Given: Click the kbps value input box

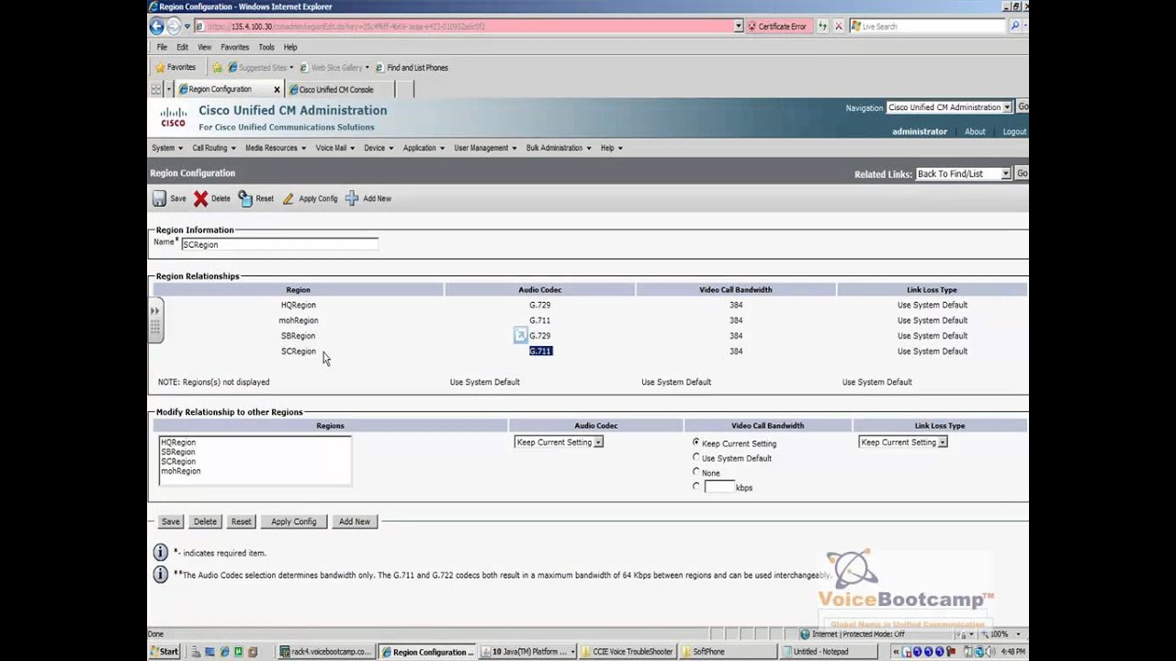Looking at the screenshot, I should 719,487.
